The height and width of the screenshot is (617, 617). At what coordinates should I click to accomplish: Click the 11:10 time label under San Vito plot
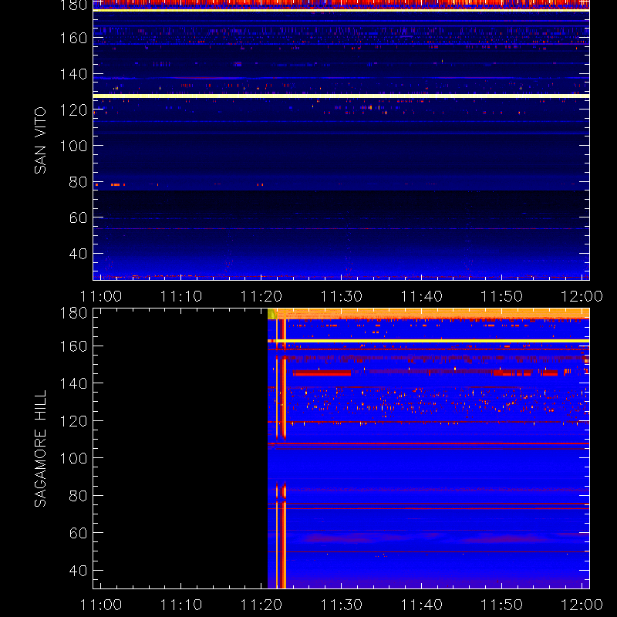coord(181,296)
